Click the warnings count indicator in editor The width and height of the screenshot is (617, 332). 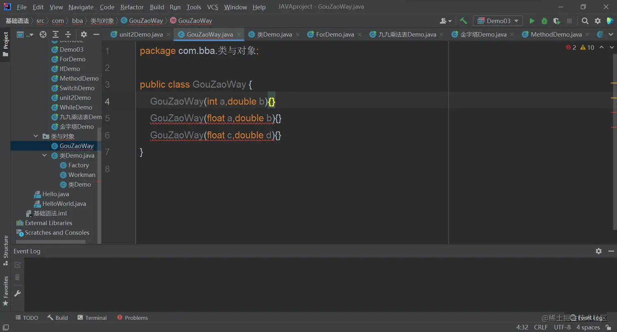point(587,48)
